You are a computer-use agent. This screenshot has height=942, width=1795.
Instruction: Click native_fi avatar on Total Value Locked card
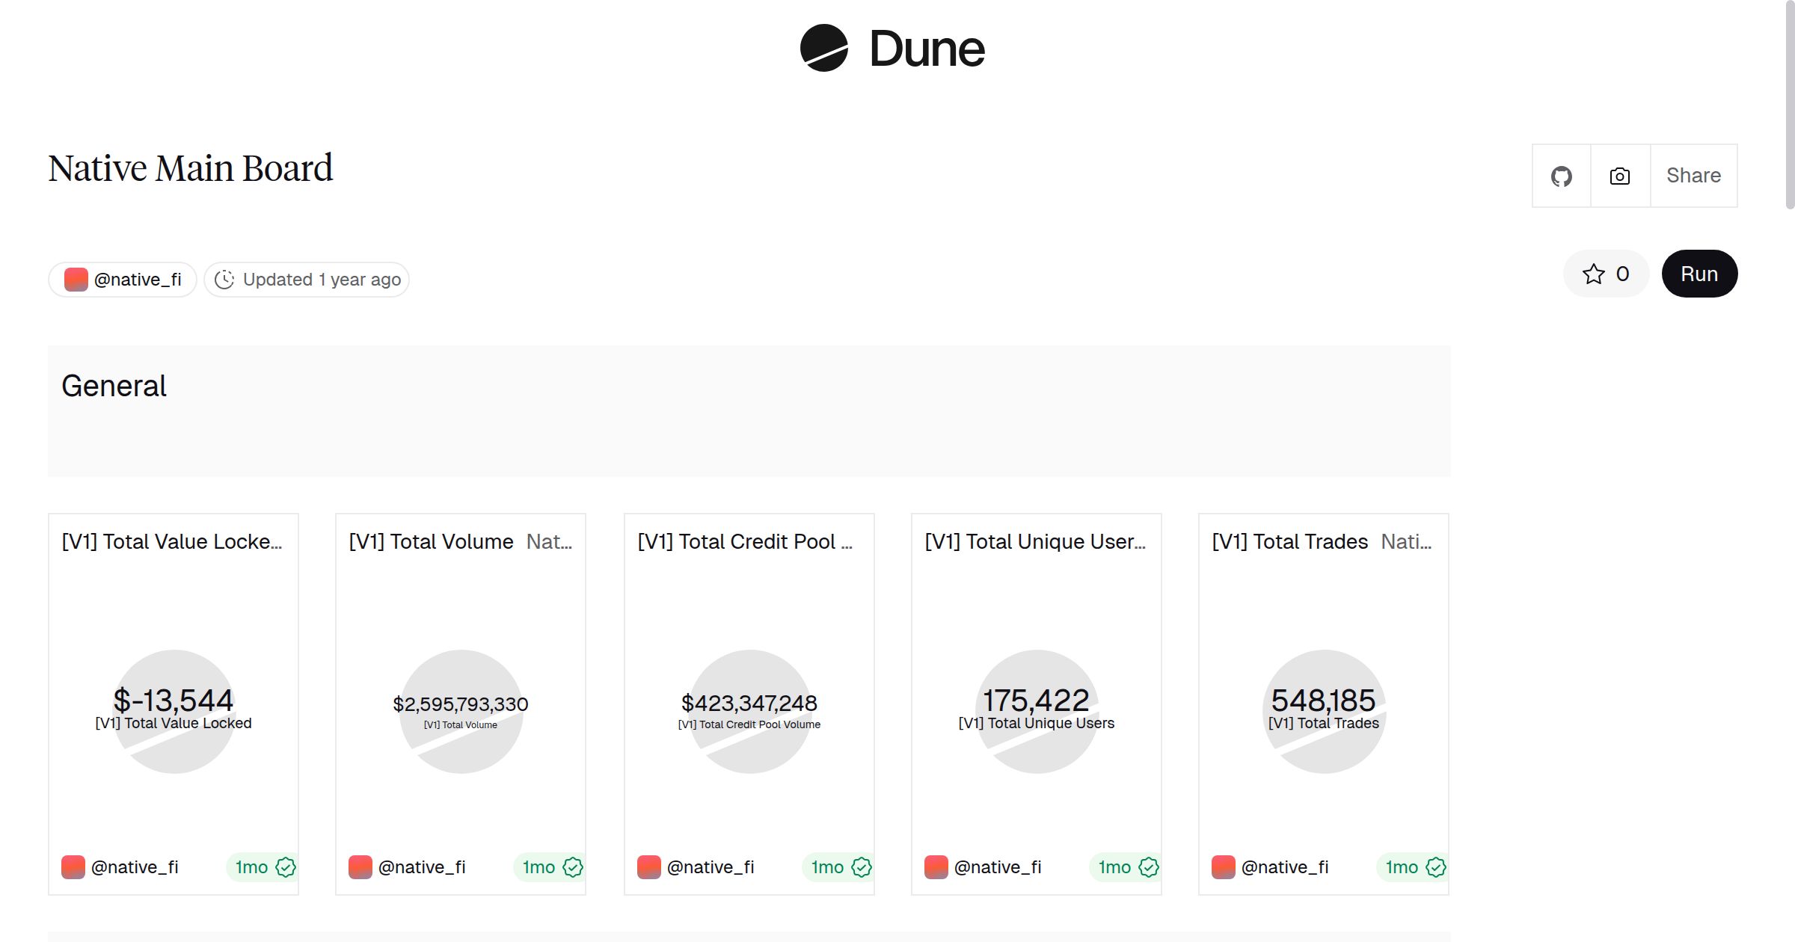point(73,867)
